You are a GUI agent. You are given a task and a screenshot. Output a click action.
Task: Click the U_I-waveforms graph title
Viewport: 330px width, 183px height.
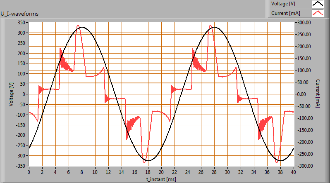(19, 14)
